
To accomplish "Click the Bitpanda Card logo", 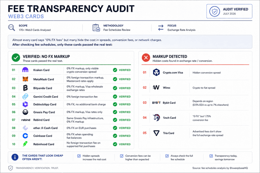I will 25,88.
